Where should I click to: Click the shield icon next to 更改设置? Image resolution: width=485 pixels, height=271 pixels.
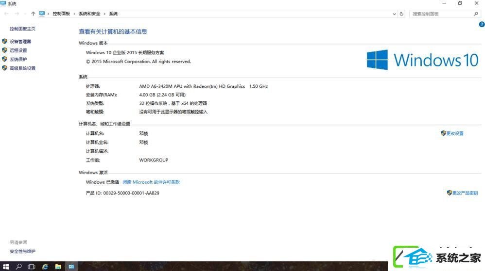pyautogui.click(x=443, y=133)
